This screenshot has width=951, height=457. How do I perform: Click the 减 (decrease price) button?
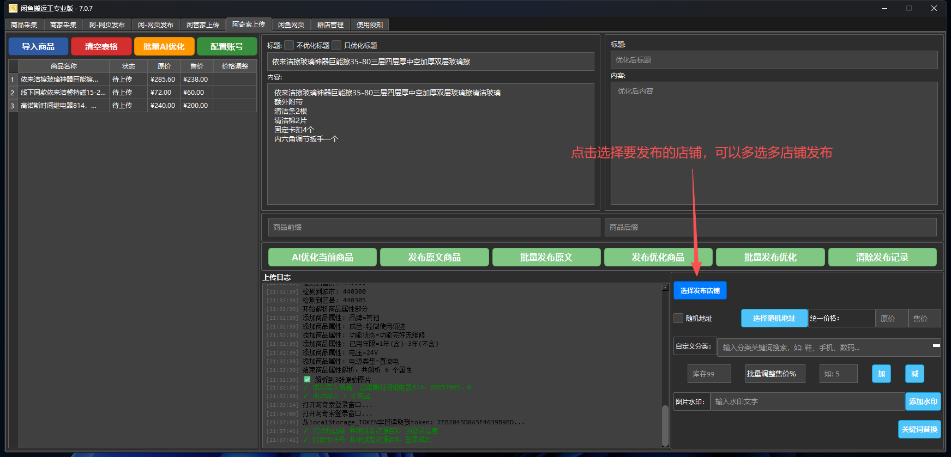click(x=914, y=374)
